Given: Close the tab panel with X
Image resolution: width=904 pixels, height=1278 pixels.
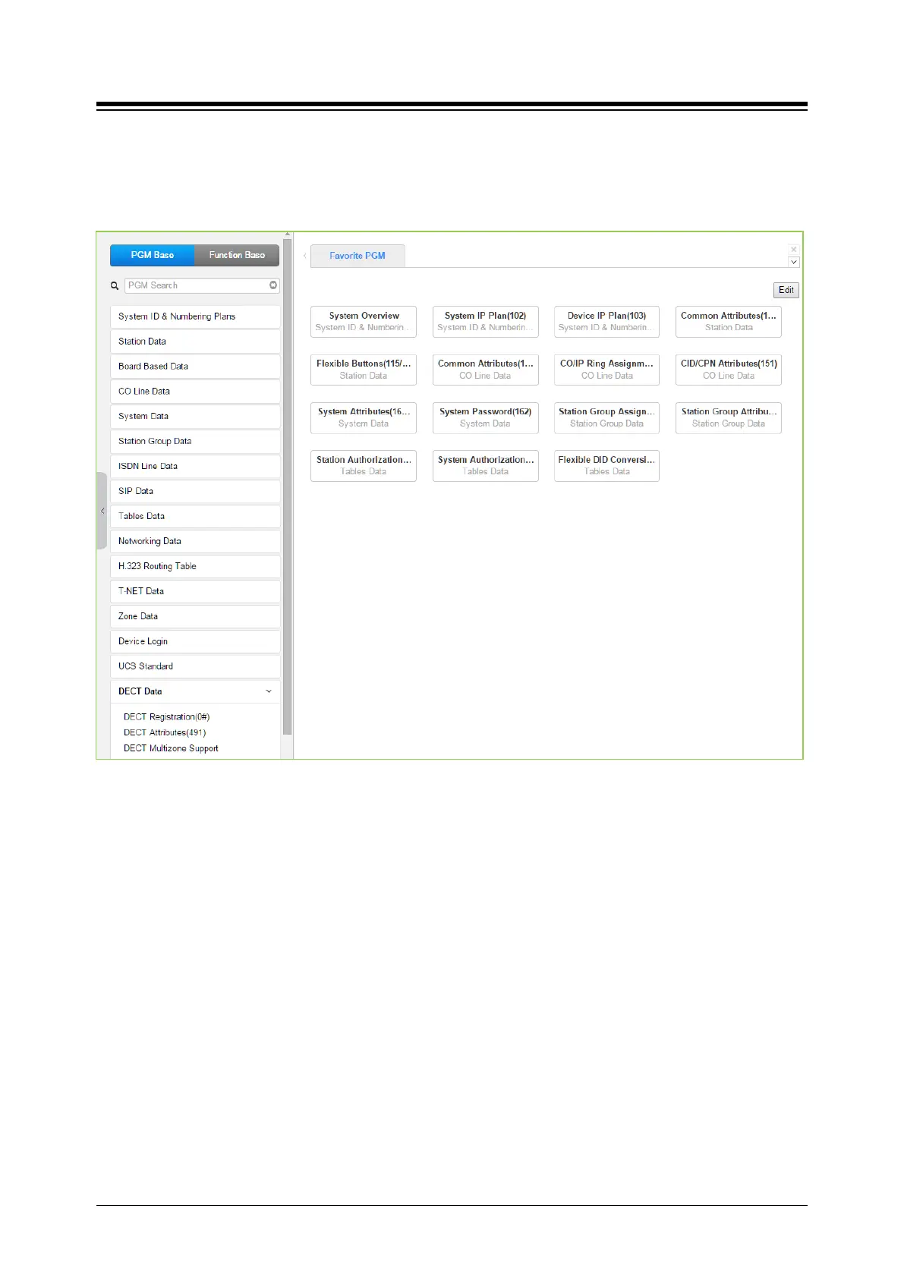Looking at the screenshot, I should click(x=794, y=250).
